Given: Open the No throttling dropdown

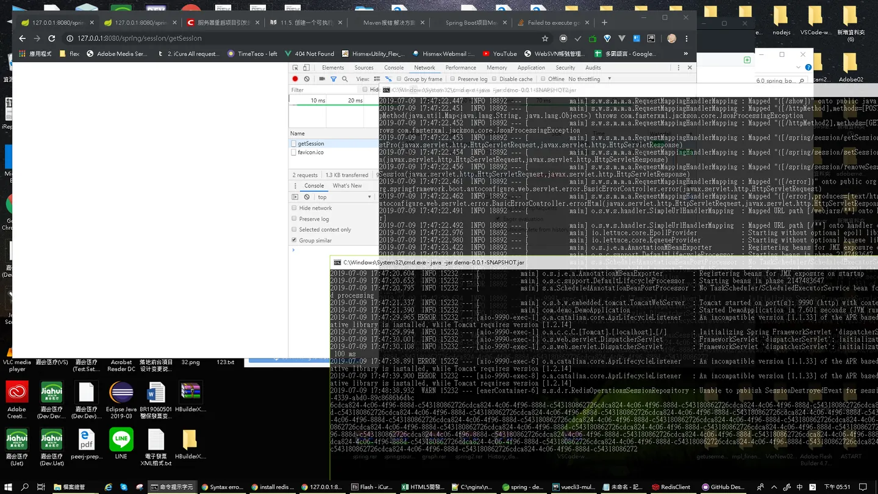Looking at the screenshot, I should coord(590,79).
